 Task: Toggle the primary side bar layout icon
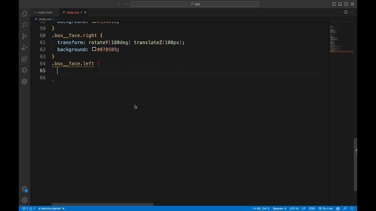point(334,4)
